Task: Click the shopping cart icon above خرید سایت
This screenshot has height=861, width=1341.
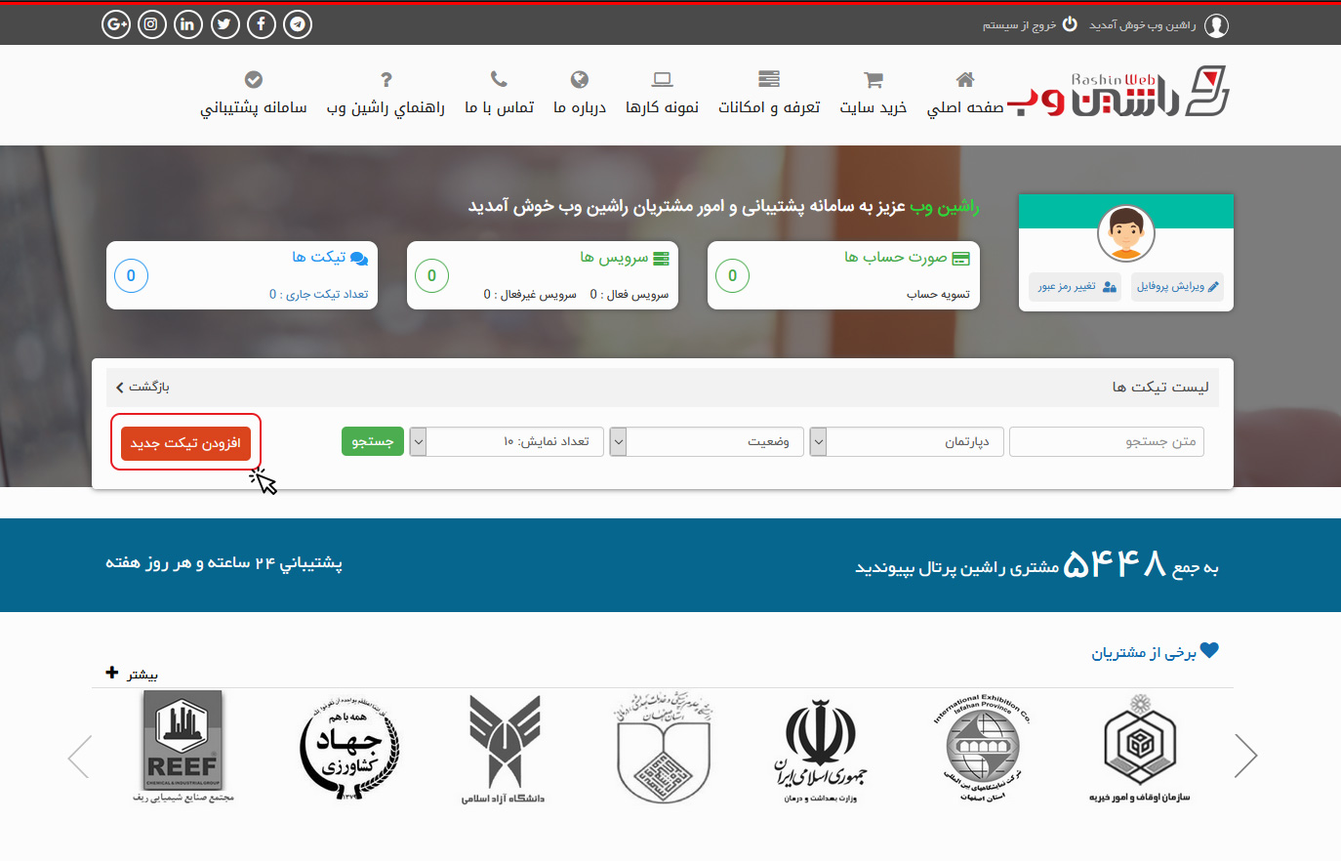Action: point(874,79)
